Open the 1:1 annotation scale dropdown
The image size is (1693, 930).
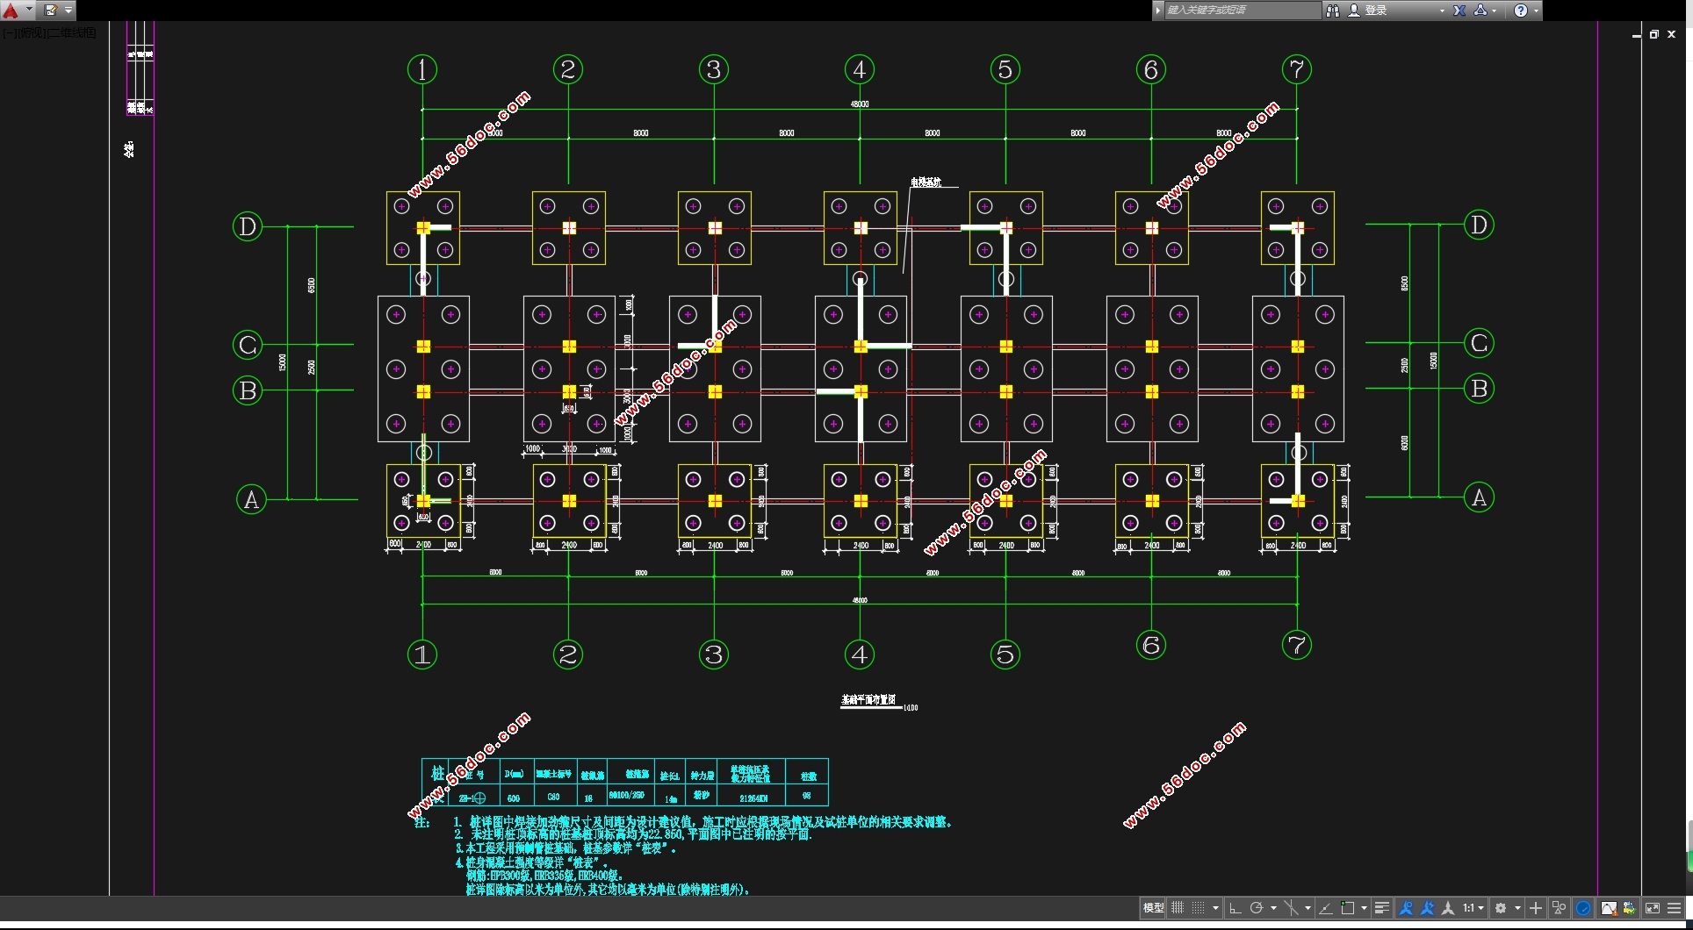coord(1473,908)
